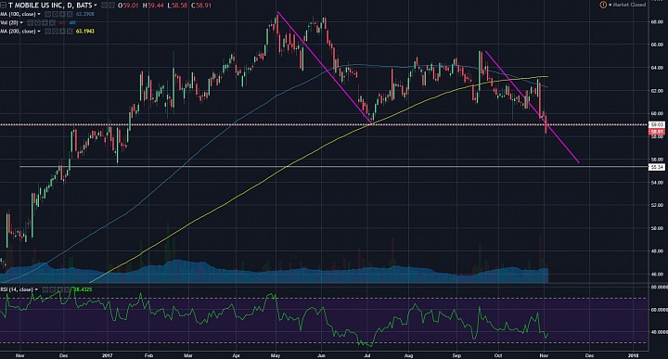
Task: Click the 55.34 horizontal line price label
Action: click(657, 167)
